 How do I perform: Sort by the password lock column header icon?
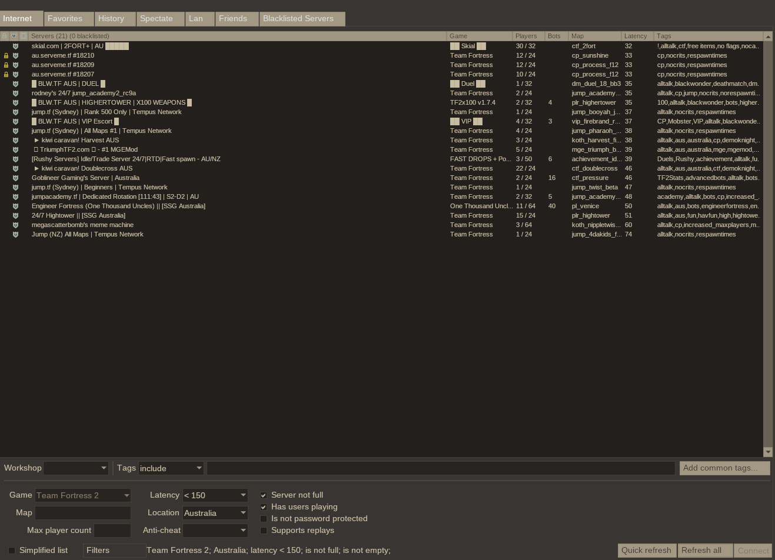click(4, 36)
